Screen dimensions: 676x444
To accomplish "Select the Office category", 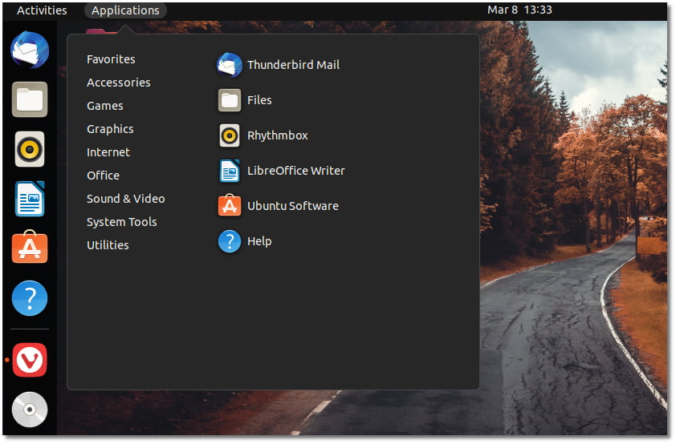I will click(x=103, y=176).
